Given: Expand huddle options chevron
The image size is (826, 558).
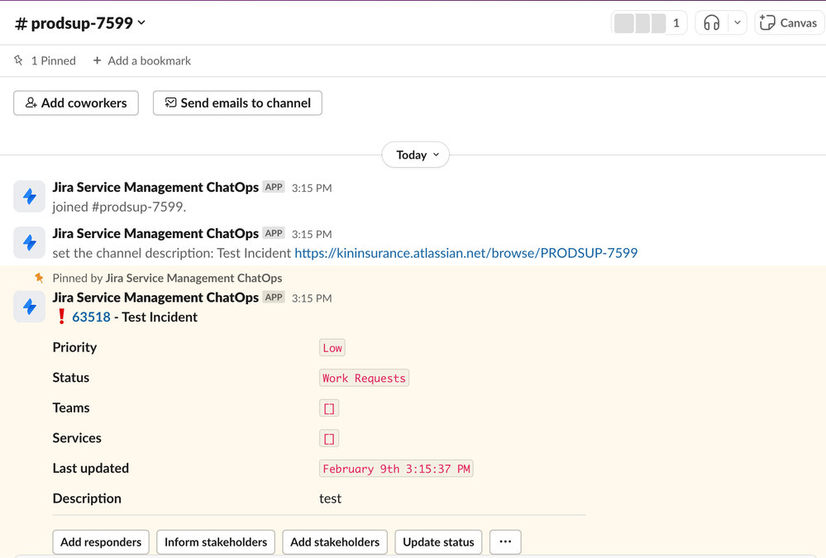Looking at the screenshot, I should pos(738,23).
